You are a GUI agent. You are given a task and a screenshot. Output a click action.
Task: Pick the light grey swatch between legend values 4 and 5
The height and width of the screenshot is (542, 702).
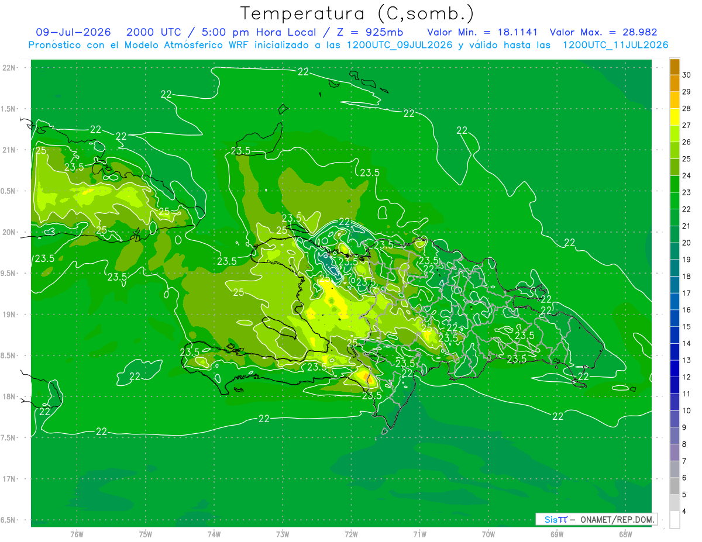click(675, 503)
